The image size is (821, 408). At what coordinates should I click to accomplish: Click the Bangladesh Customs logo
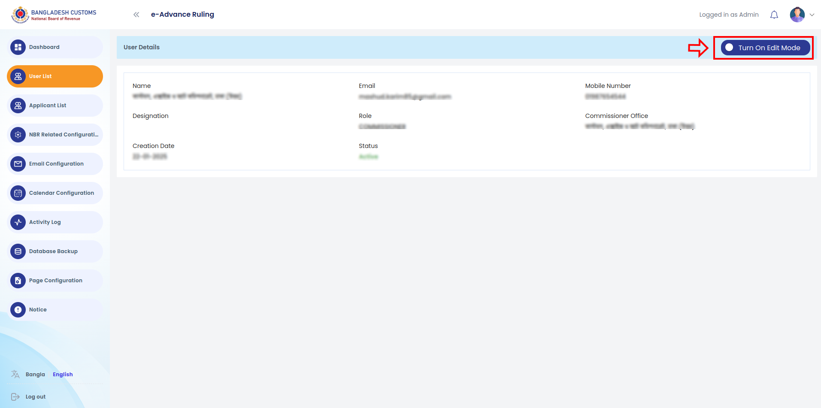pyautogui.click(x=54, y=15)
